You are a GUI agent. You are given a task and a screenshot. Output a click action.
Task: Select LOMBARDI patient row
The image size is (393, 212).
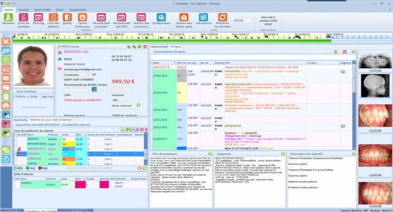coord(80,159)
